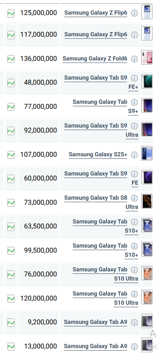Open chart icon for 125,000,000 Z Flip6 row
157x356 pixels.
pos(11,13)
